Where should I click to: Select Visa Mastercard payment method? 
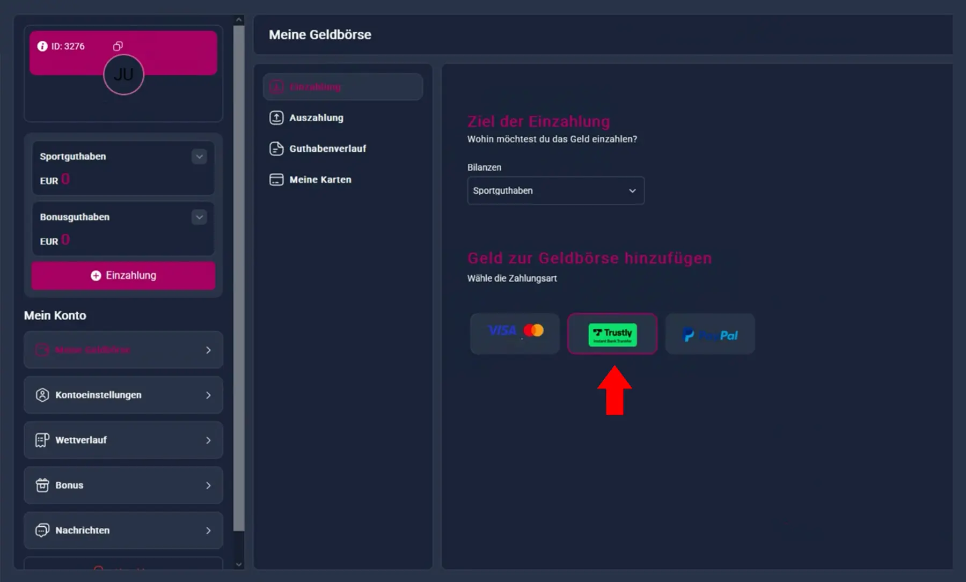515,334
